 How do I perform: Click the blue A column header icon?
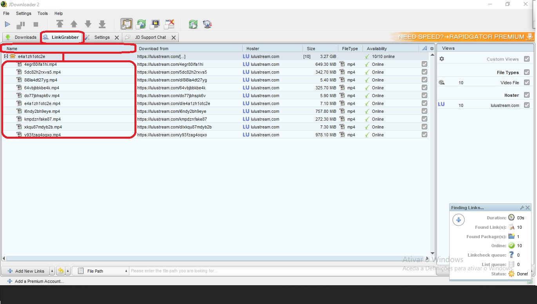[425, 49]
